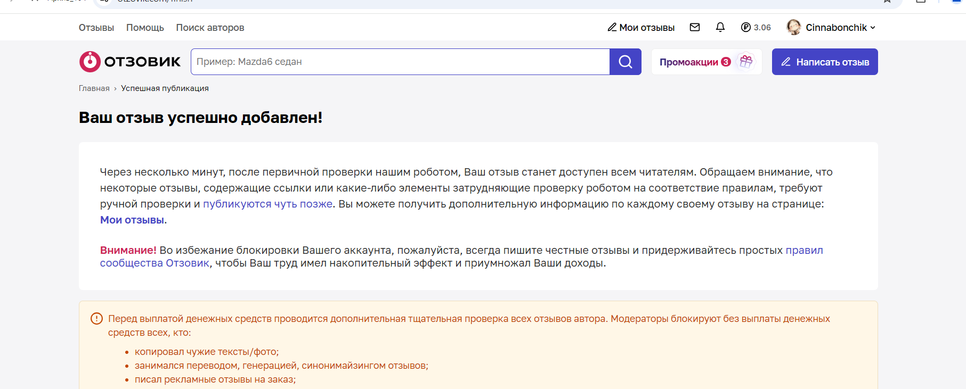Open the Промоакции button

707,62
